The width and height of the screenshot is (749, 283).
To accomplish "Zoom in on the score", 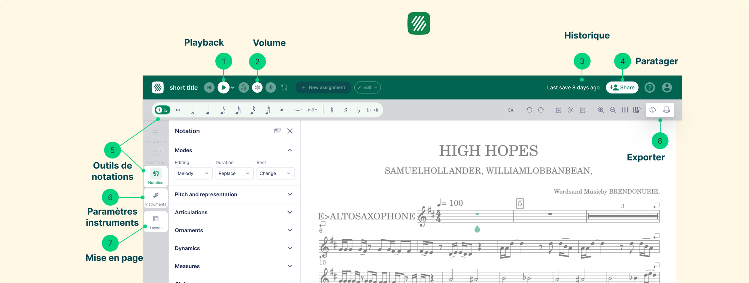I will (x=601, y=110).
